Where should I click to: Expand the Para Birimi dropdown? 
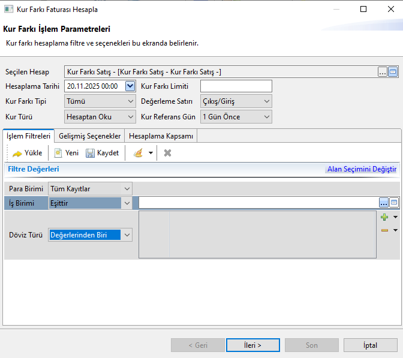pyautogui.click(x=126, y=189)
